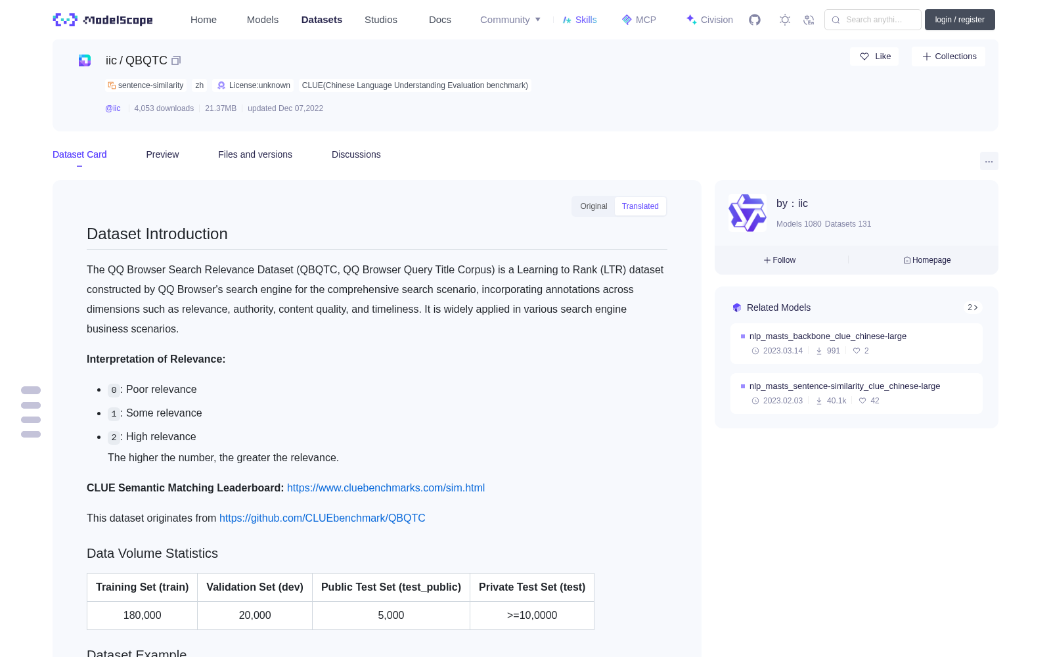Click the plus icon in Collections button

coord(927,57)
